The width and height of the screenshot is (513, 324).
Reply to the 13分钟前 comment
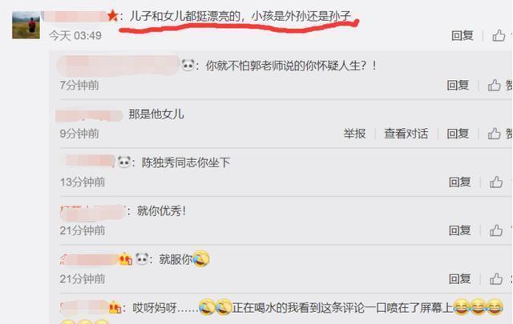click(x=459, y=182)
